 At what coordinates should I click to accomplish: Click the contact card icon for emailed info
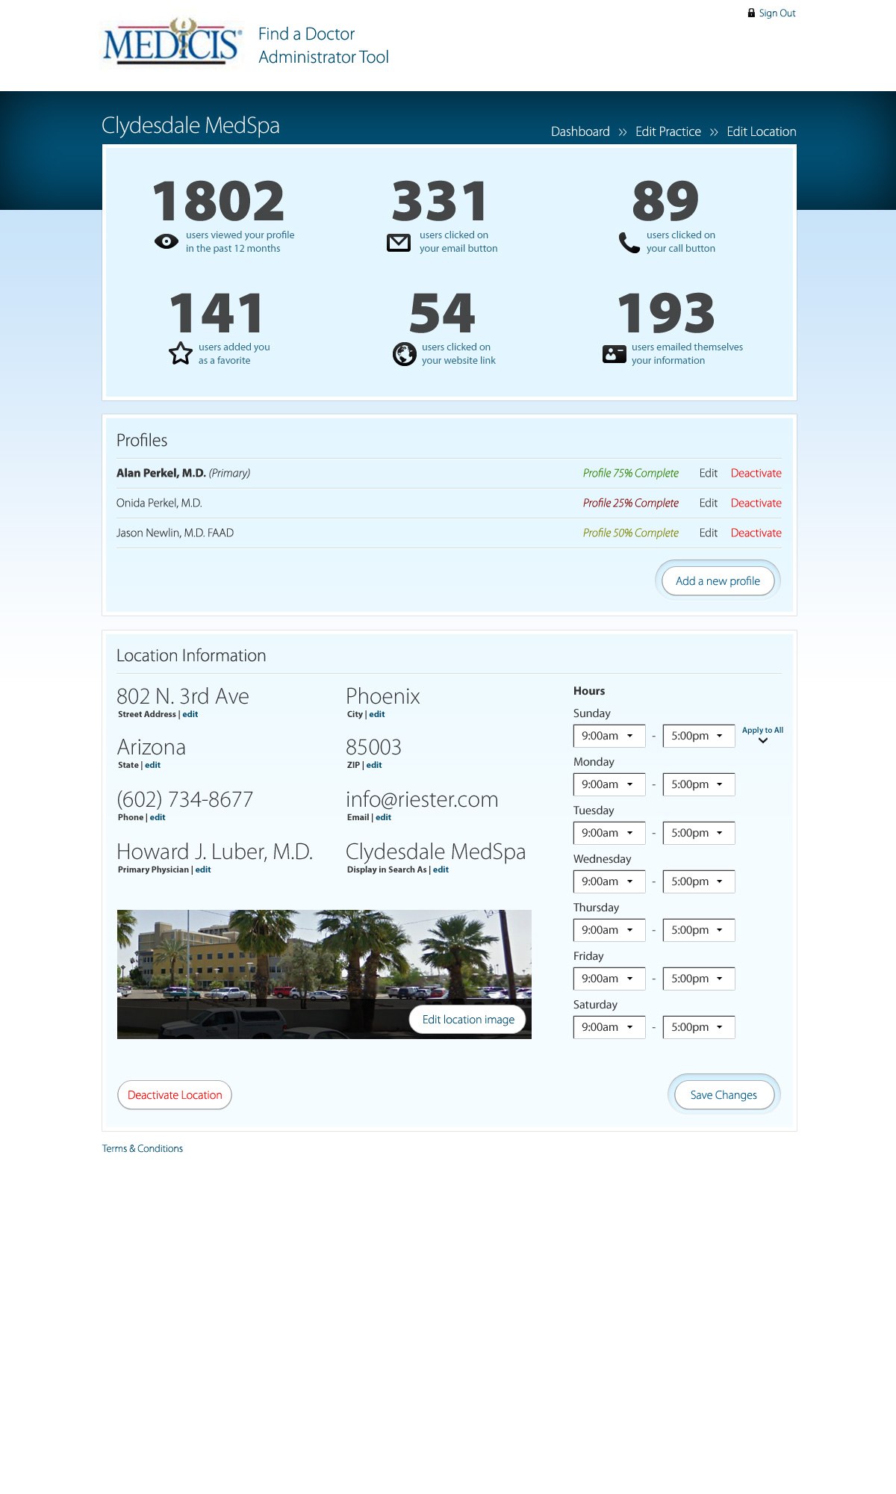pyautogui.click(x=614, y=354)
